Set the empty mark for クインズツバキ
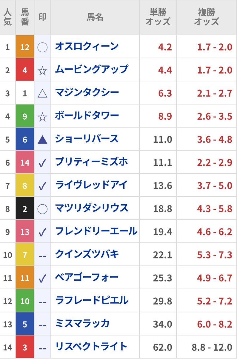 (42, 255)
